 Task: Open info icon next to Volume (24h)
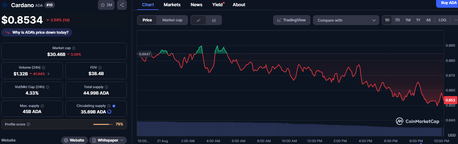point(44,67)
